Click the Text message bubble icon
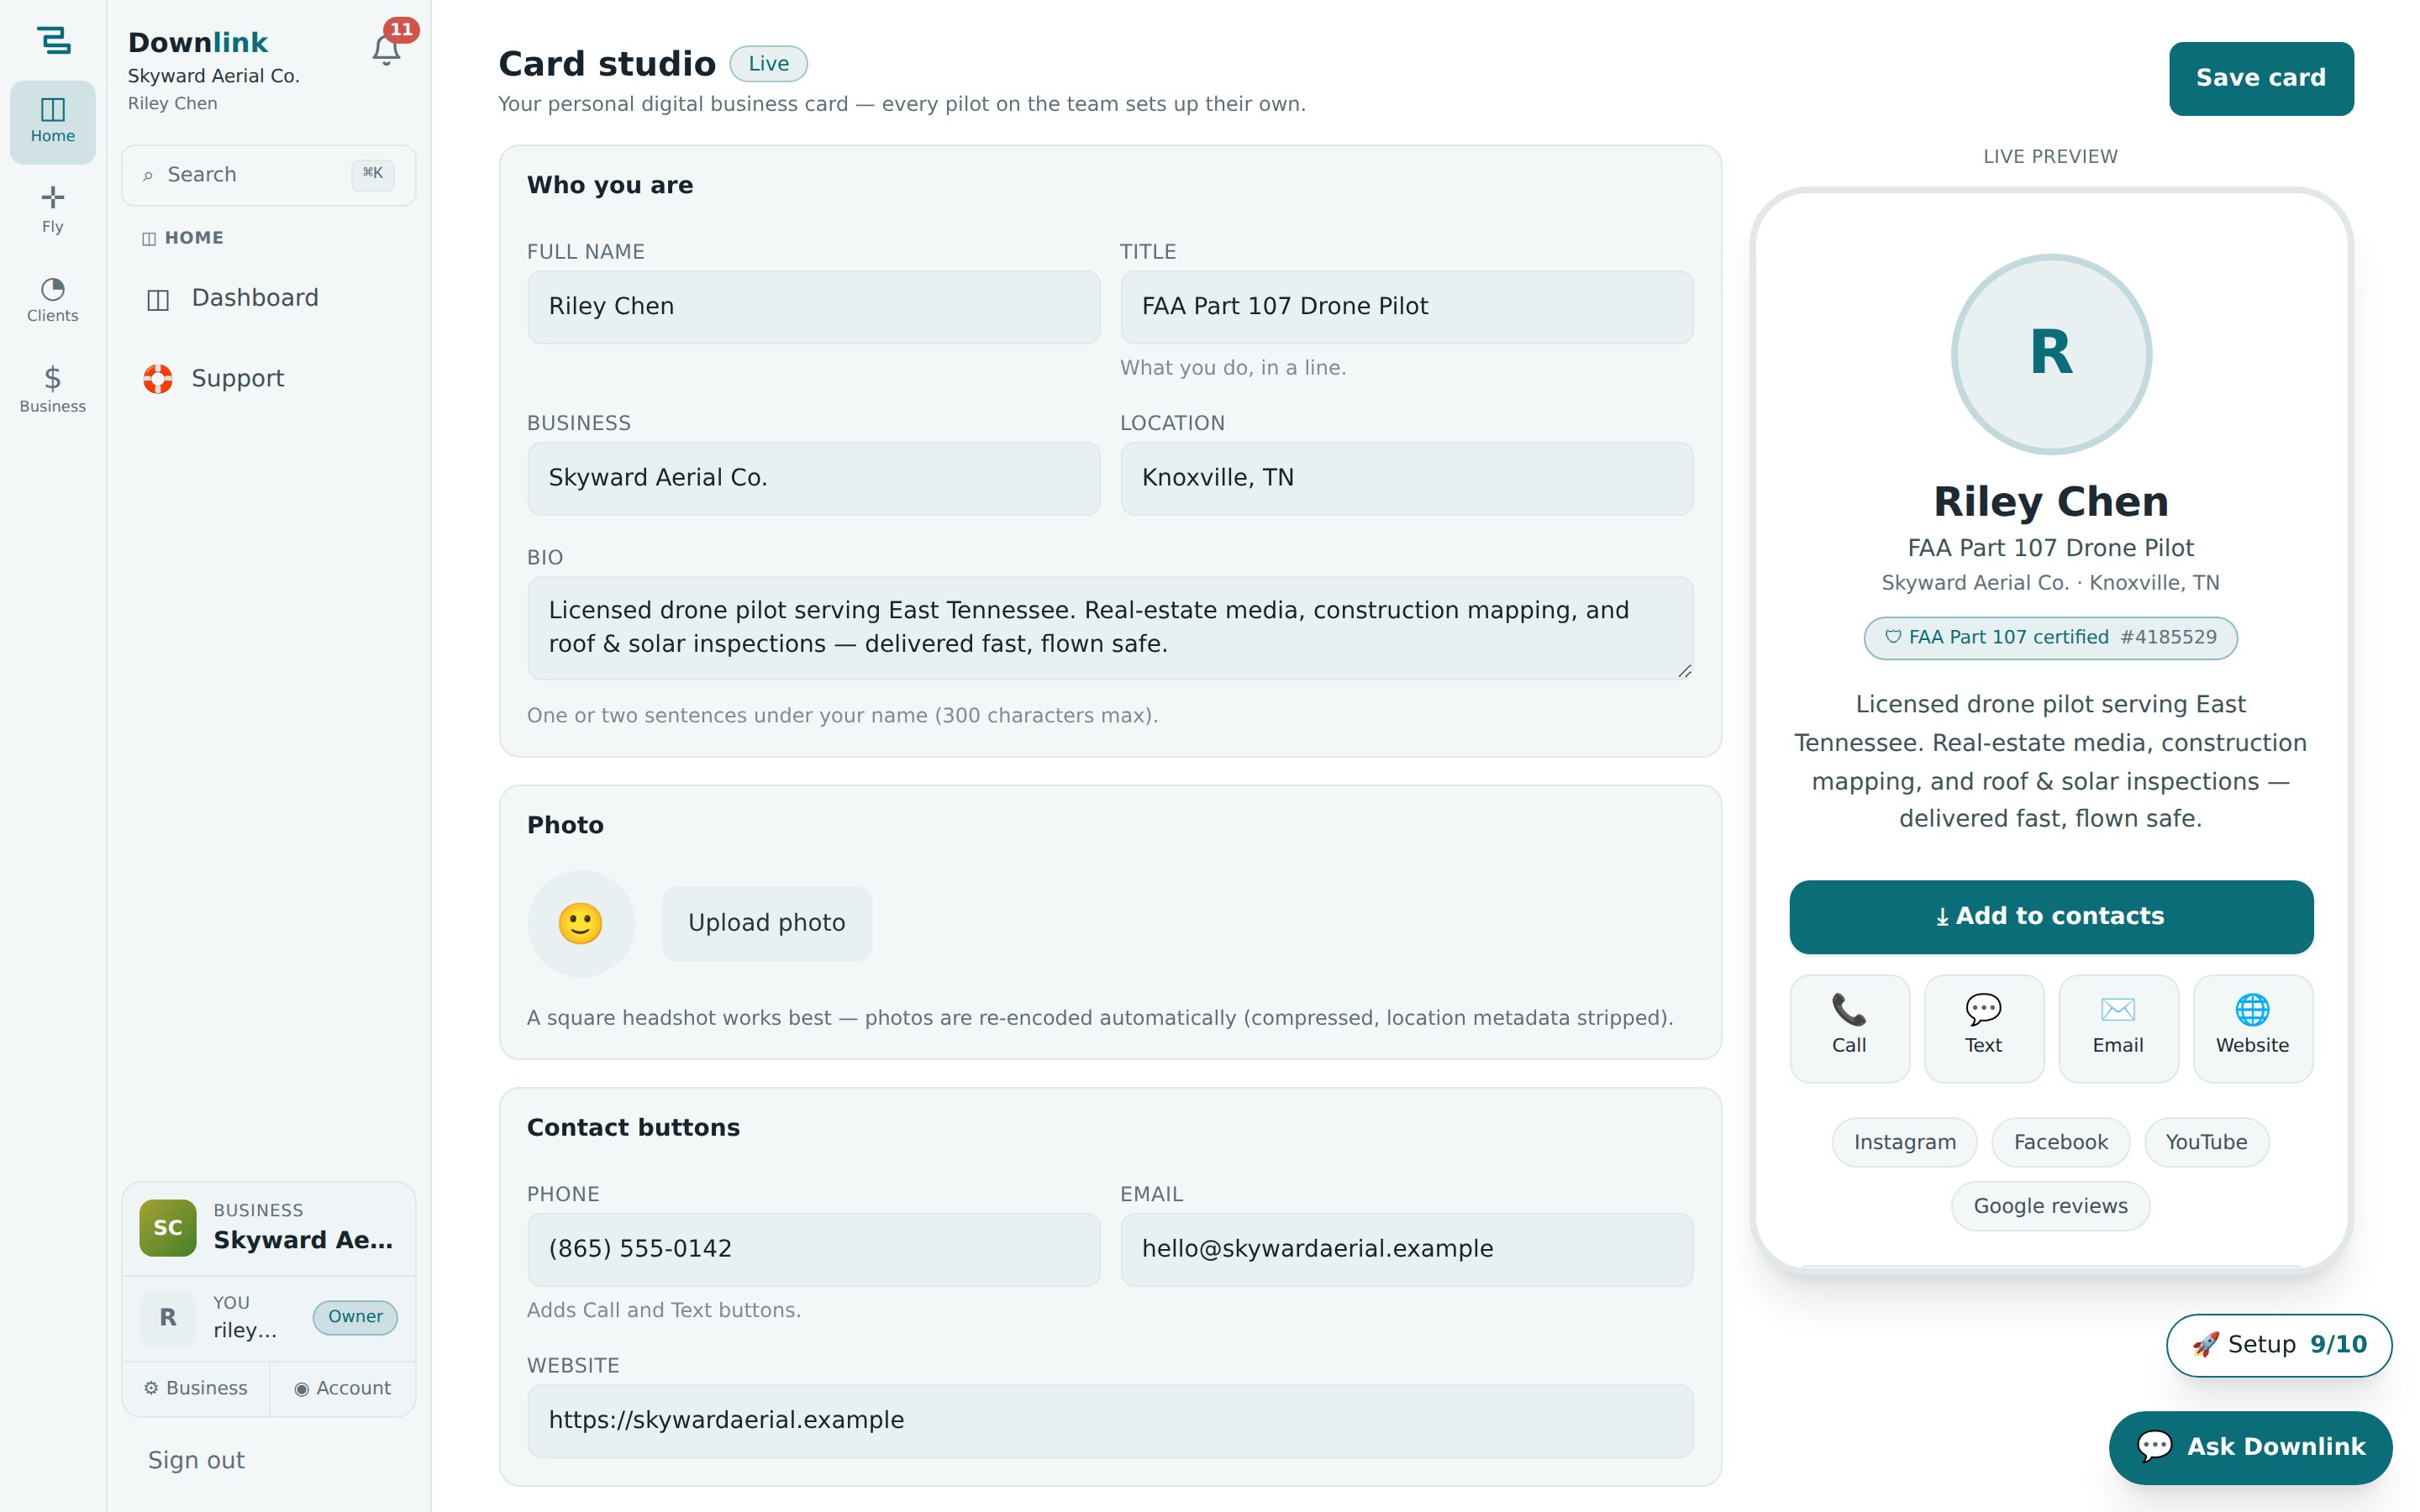 pos(1983,1010)
